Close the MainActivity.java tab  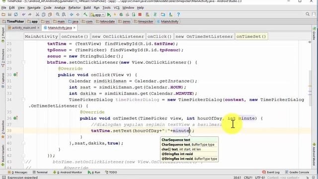75,28
